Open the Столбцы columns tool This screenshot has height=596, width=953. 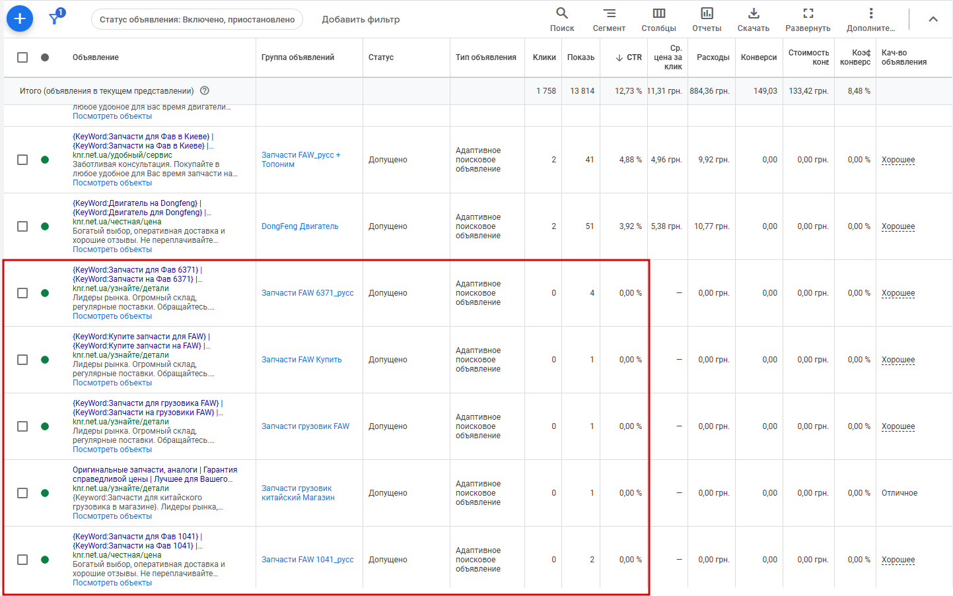[x=658, y=19]
